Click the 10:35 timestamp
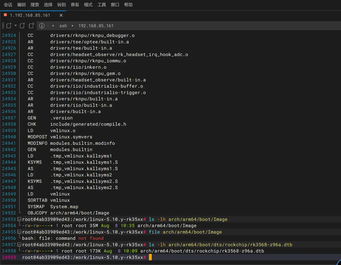This screenshot has width=341, height=265. tap(128, 226)
